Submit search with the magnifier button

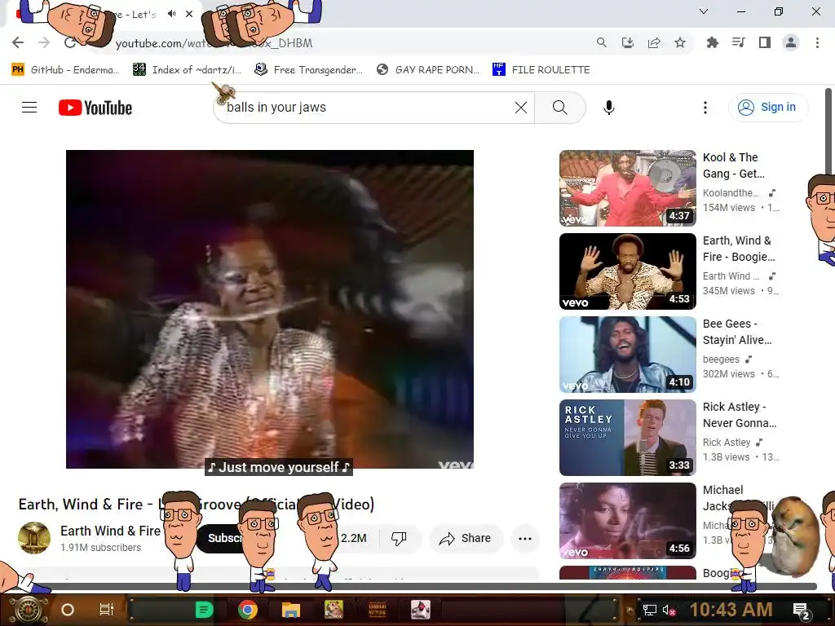559,108
